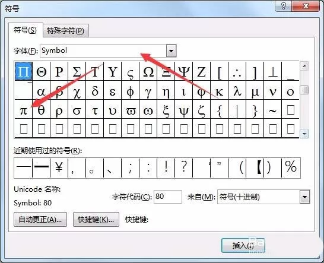This screenshot has width=324, height=263.
Task: Pick the capital Sigma symbol
Action: click(x=77, y=71)
